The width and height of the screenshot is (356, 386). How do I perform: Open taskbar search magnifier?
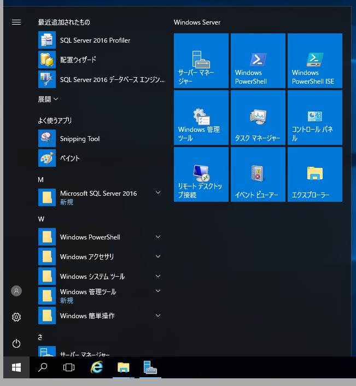[x=43, y=367]
